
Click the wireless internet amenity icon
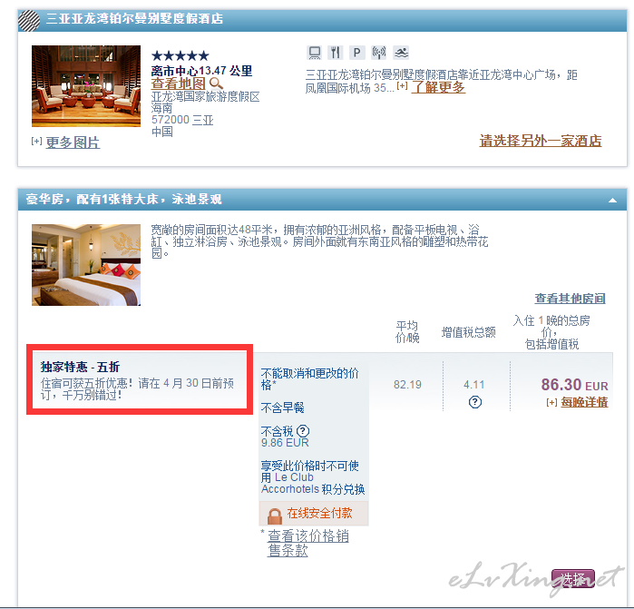378,53
